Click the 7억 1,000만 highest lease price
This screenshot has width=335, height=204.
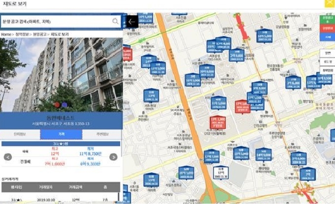(55, 164)
